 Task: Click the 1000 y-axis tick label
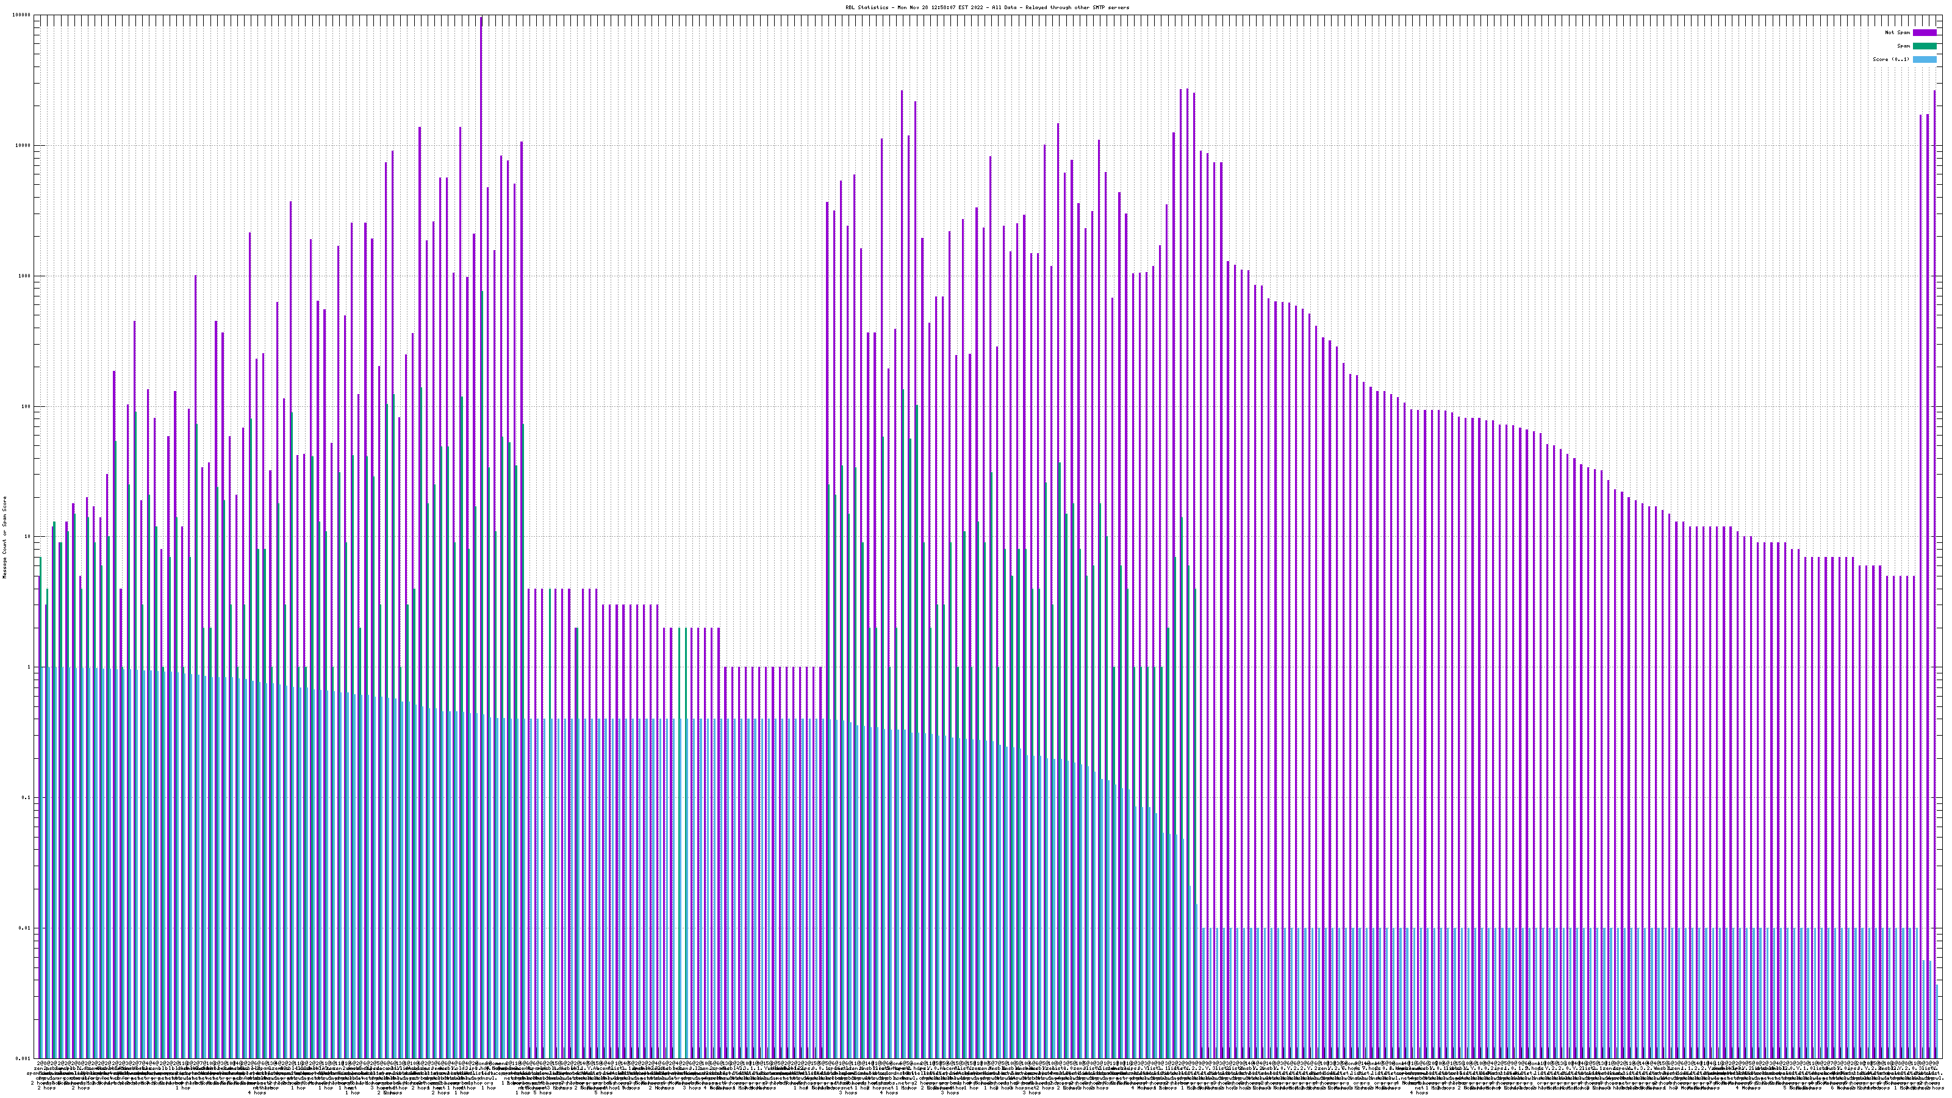(x=26, y=276)
